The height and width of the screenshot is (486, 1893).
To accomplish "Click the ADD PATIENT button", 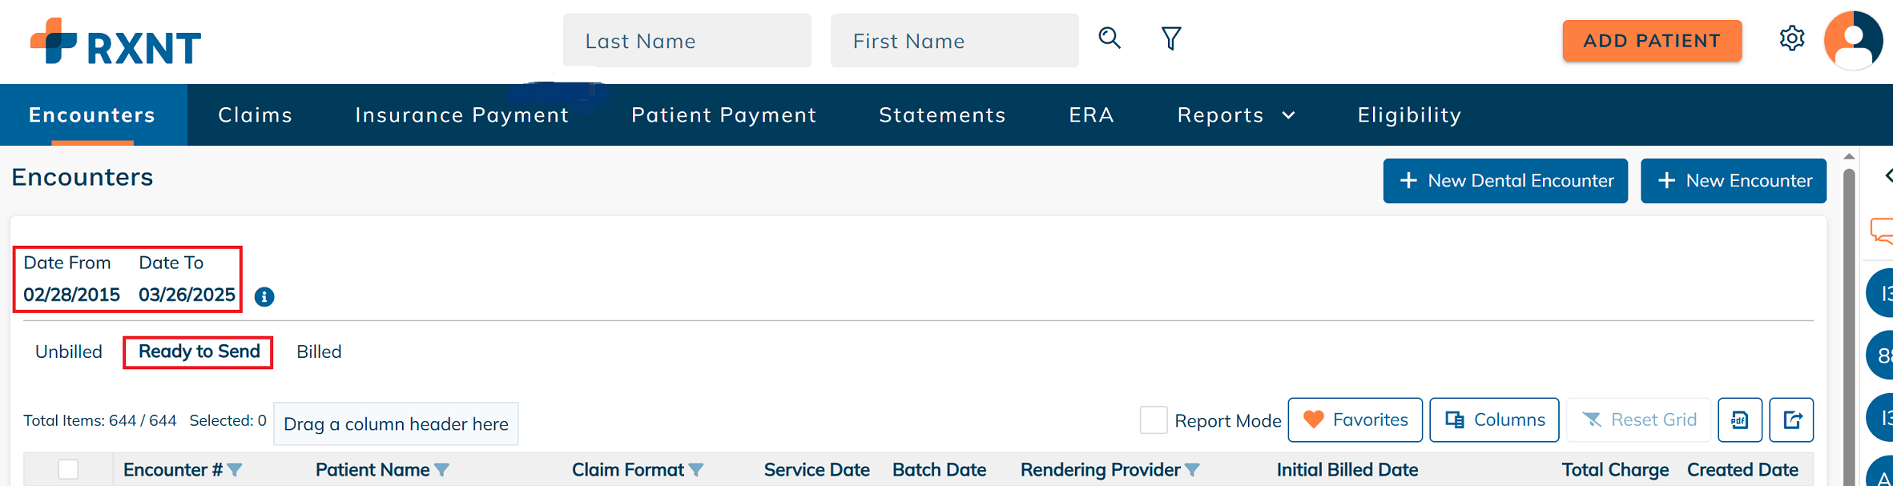I will pyautogui.click(x=1652, y=41).
